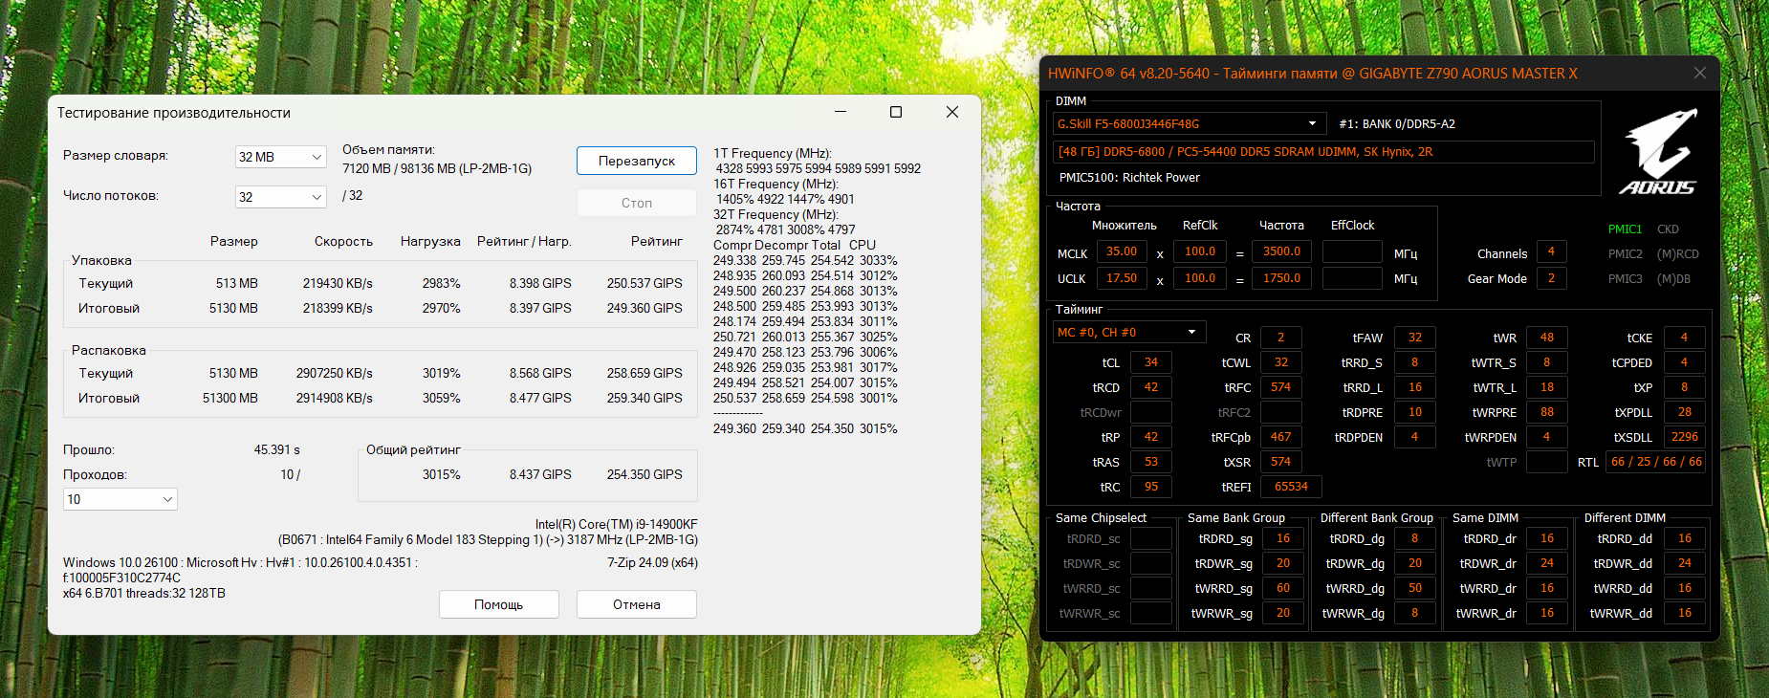1769x698 pixels.
Task: Click the elapsed time 45.391 s
Action: (277, 450)
